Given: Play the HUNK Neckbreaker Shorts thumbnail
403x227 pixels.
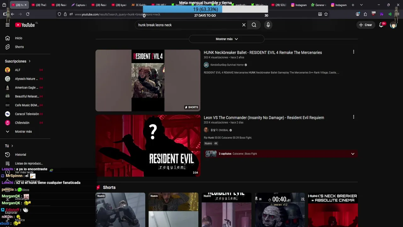Looking at the screenshot, I should tap(148, 80).
